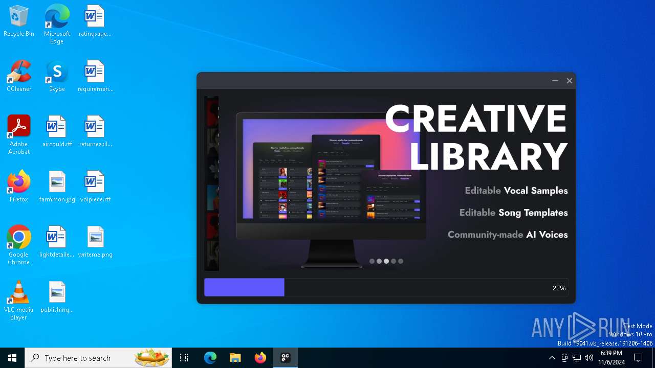The image size is (655, 368).
Task: Open Adobe Acrobat desktop shortcut
Action: tap(19, 135)
